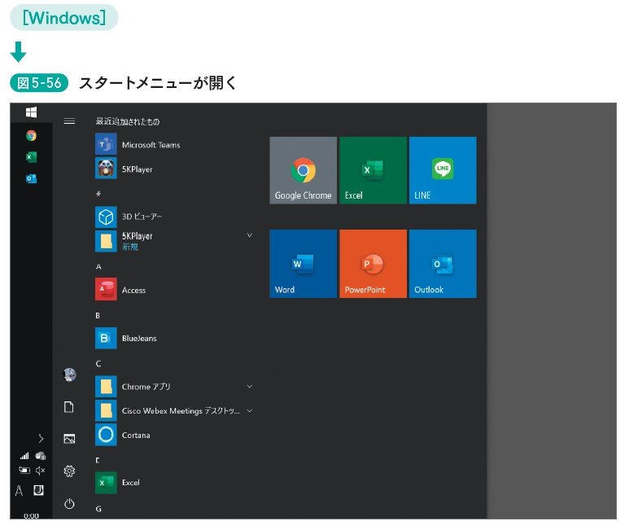Viewport: 629px width, 530px height.
Task: Show hidden tray icons chevron
Action: (x=41, y=439)
